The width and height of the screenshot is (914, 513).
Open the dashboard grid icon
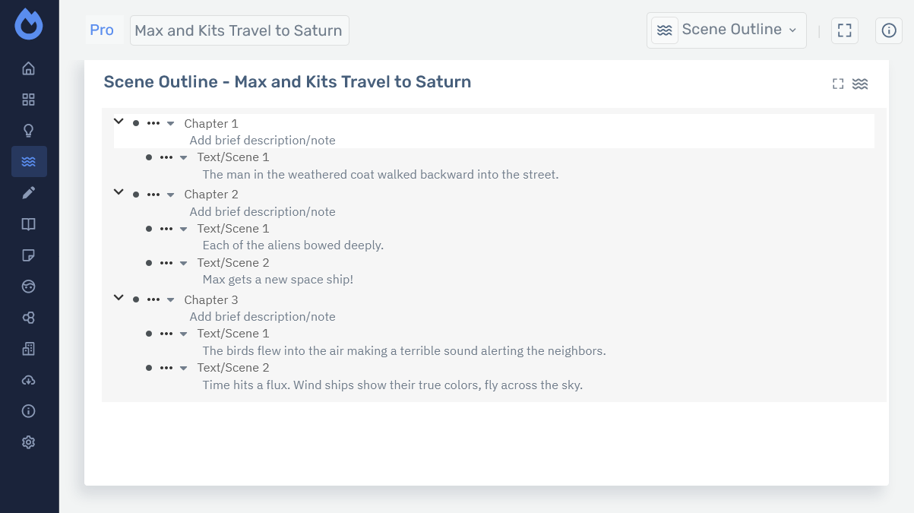click(29, 100)
